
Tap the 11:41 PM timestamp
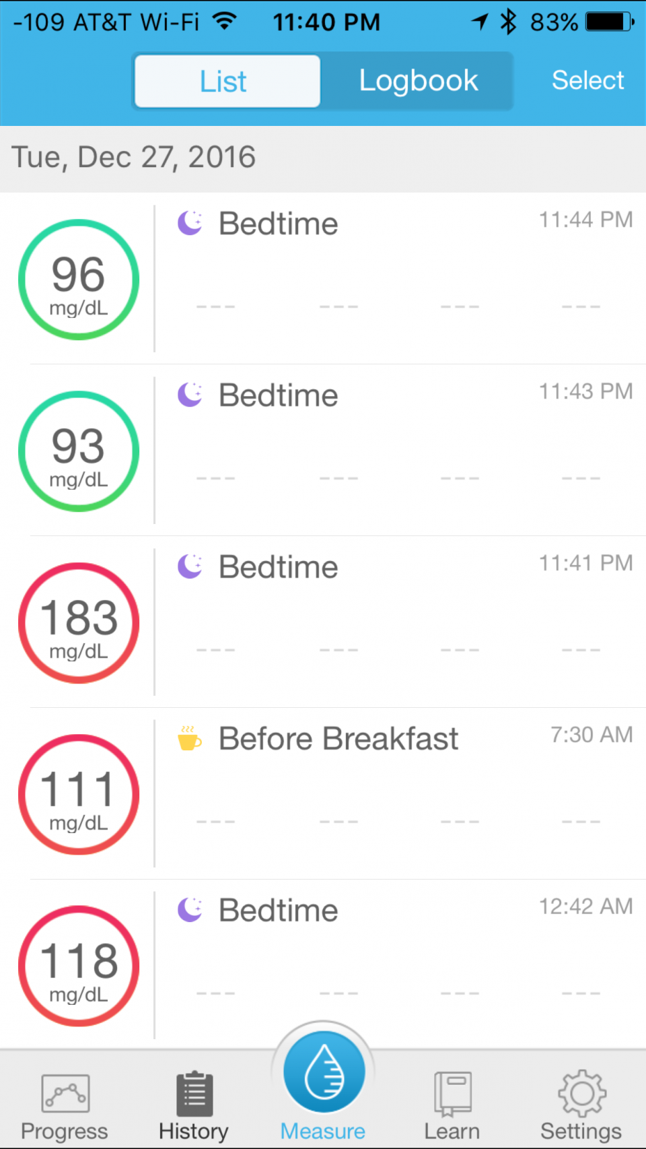[585, 563]
